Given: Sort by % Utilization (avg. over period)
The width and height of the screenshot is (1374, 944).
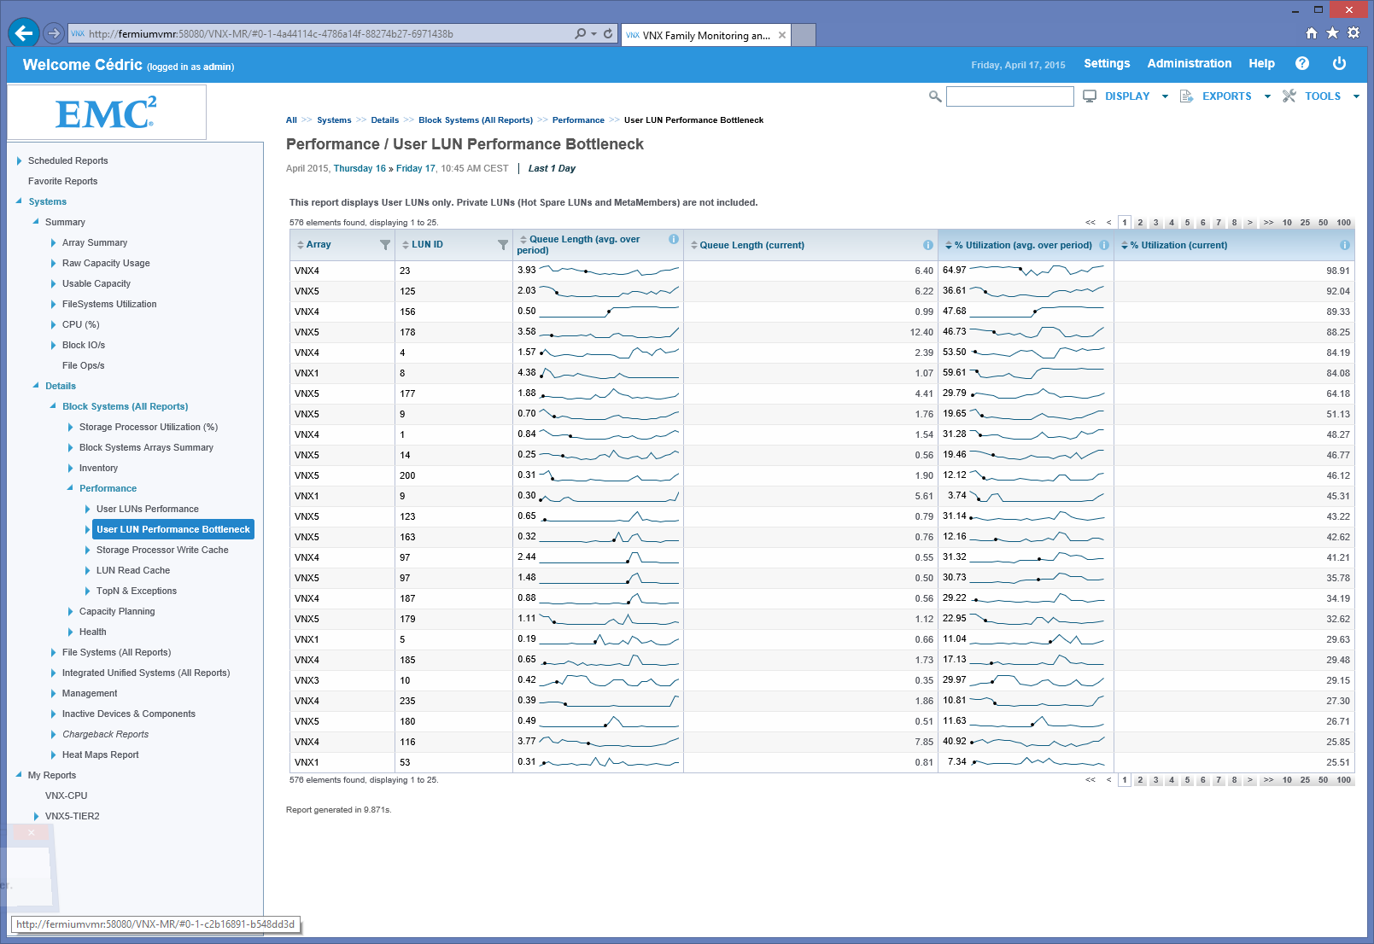Looking at the screenshot, I should pos(1022,245).
